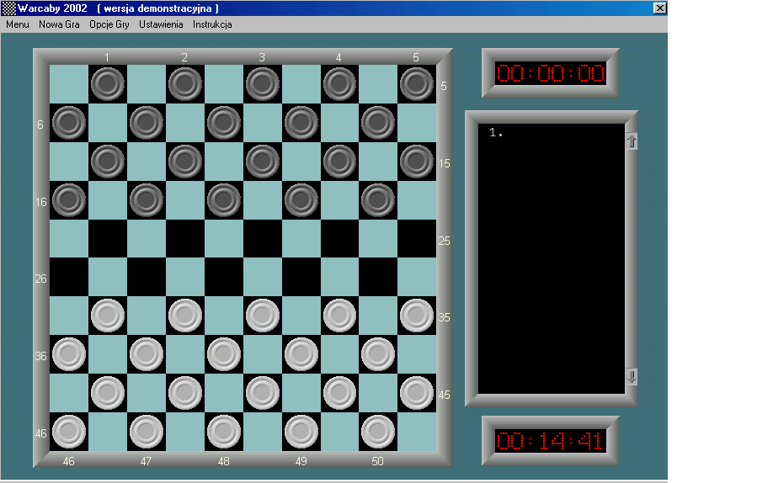Click empty dark square 21
Viewport: 773px width, 483px height.
tap(108, 238)
